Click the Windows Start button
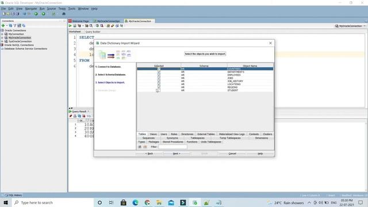Image resolution: width=368 pixels, height=207 pixels. (6, 202)
